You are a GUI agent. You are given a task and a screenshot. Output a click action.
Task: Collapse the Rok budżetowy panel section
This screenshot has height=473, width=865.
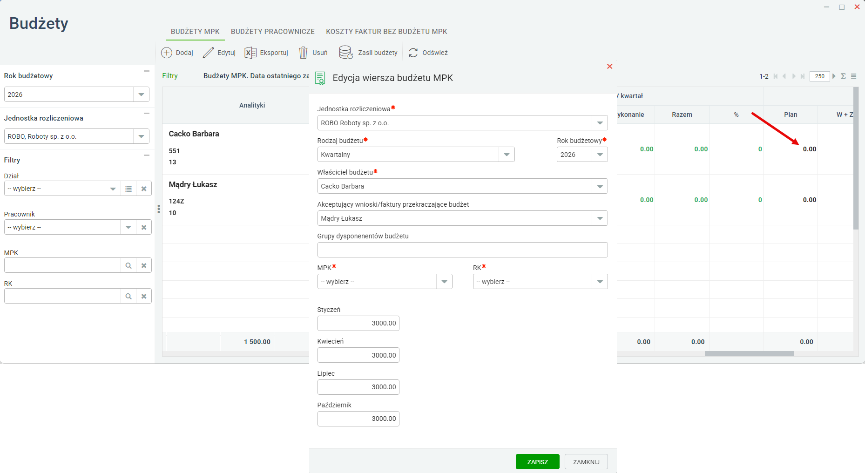click(147, 71)
